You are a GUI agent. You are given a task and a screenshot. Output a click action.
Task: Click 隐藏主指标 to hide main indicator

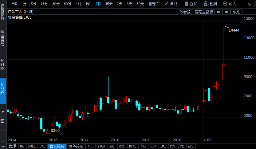tap(204, 12)
